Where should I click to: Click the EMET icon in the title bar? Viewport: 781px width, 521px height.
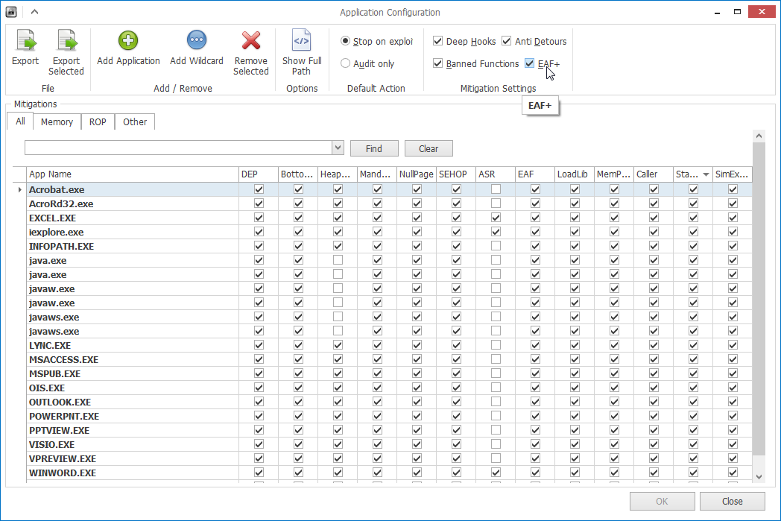[10, 11]
